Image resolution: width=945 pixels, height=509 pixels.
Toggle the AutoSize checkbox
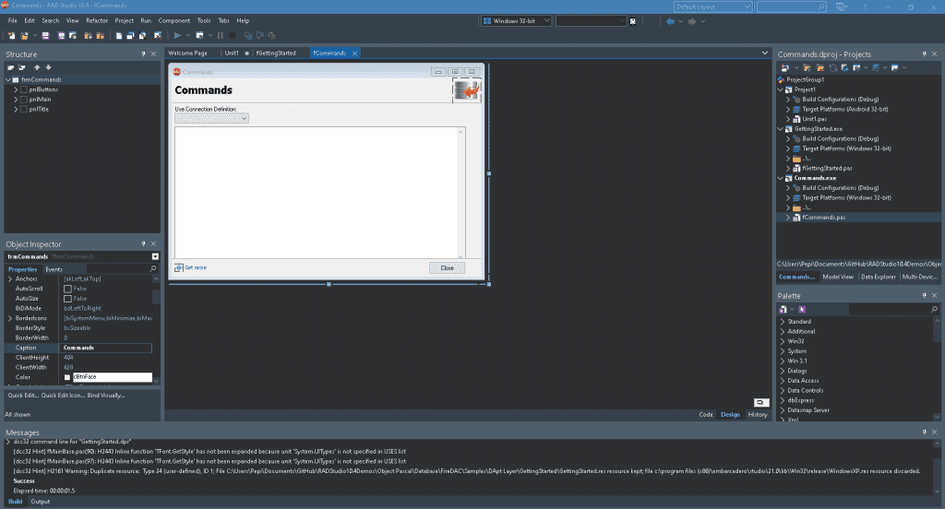[x=67, y=299]
